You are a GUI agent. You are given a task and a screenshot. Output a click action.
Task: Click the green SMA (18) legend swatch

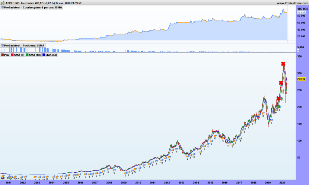(x=27, y=55)
